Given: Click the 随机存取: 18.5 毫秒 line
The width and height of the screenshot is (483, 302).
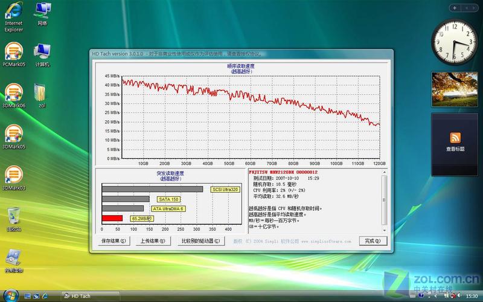Looking at the screenshot, I should 275,184.
